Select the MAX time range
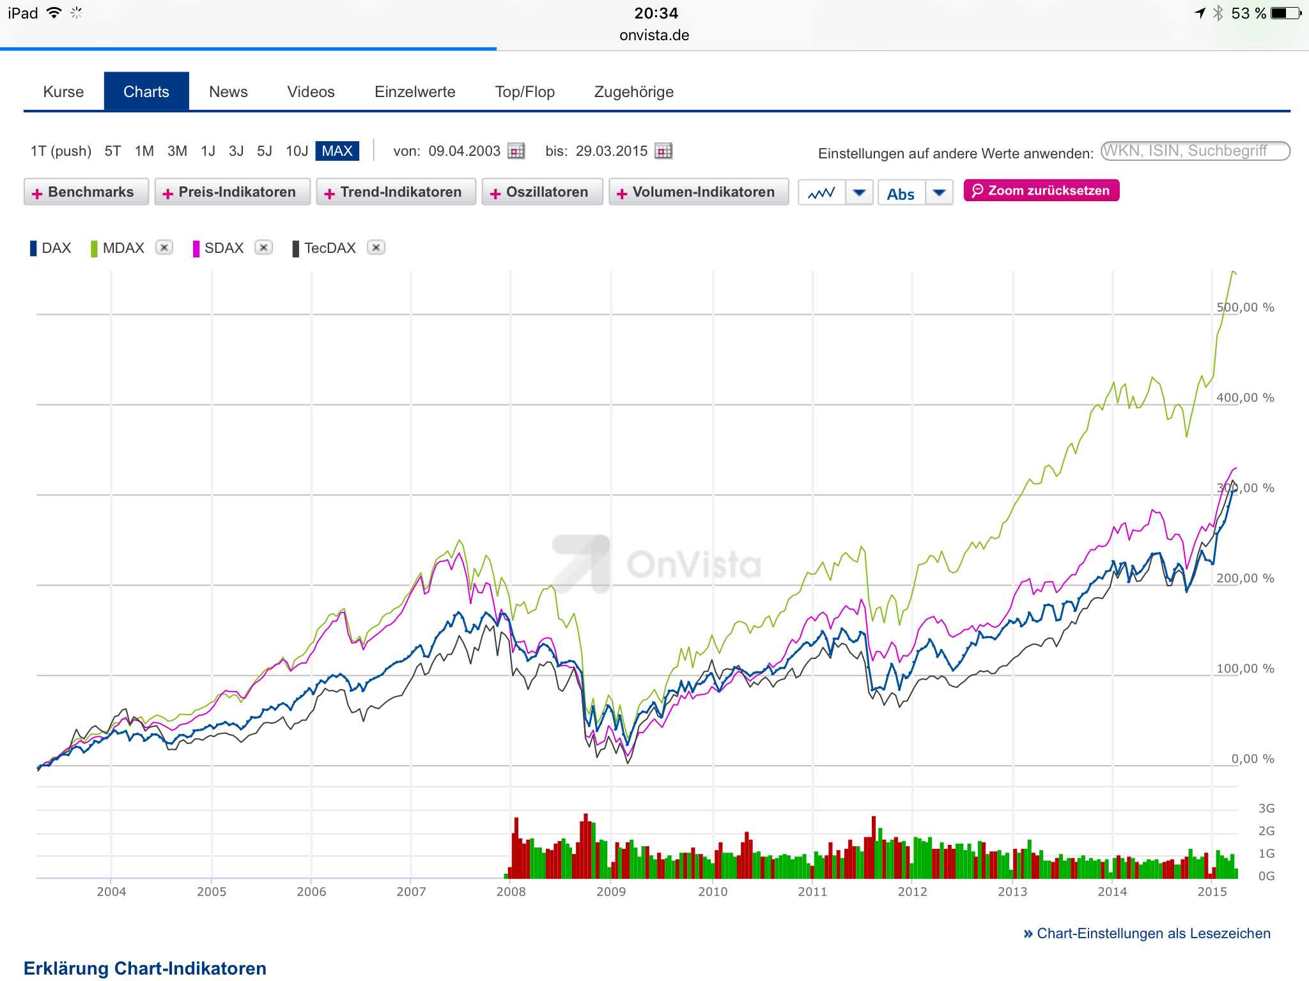1309x981 pixels. (x=337, y=151)
